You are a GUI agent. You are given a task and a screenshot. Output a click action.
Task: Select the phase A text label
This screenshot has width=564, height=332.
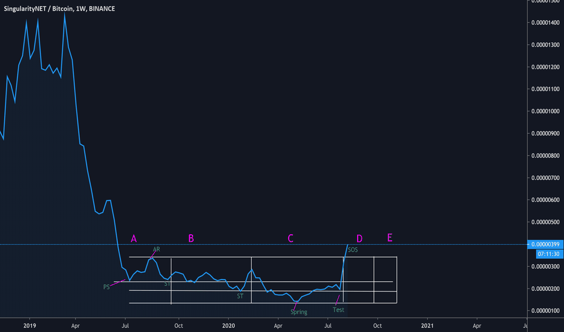tap(134, 238)
